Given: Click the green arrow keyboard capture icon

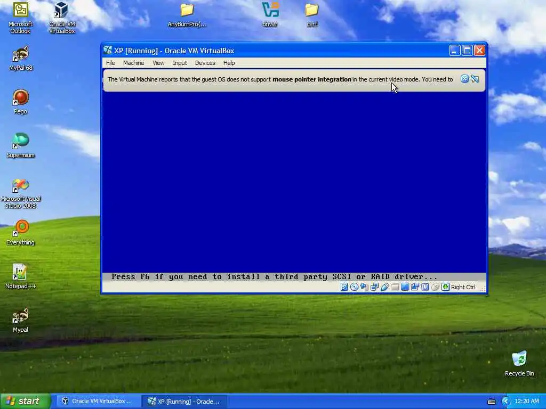Looking at the screenshot, I should (x=445, y=287).
